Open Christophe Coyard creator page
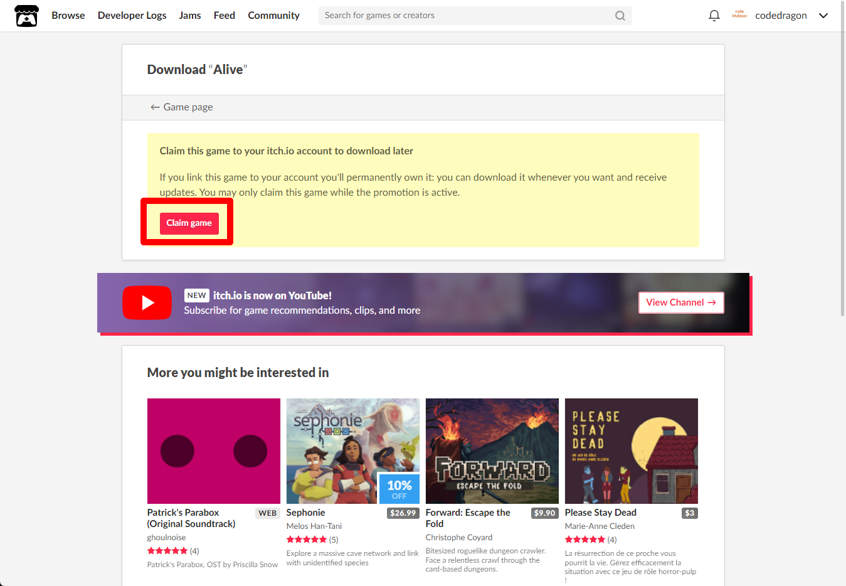This screenshot has width=846, height=586. click(x=459, y=538)
